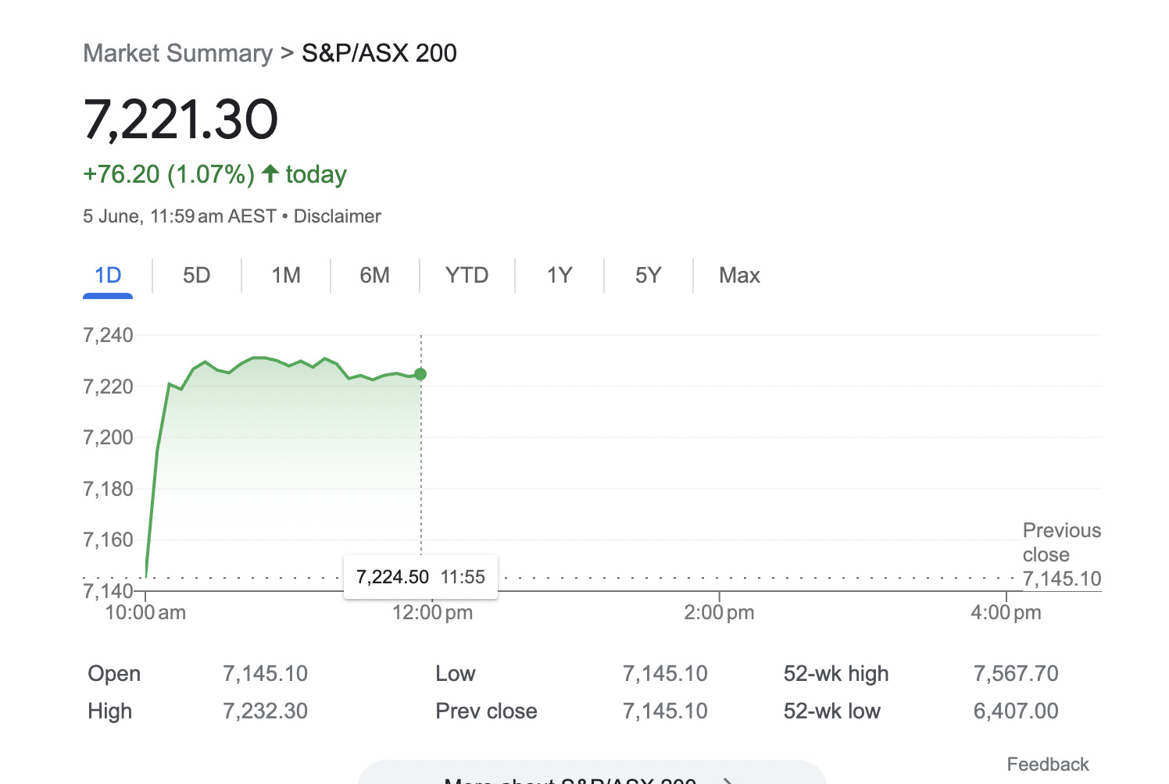Click the Previous close label on chart
The height and width of the screenshot is (784, 1169).
point(1062,543)
